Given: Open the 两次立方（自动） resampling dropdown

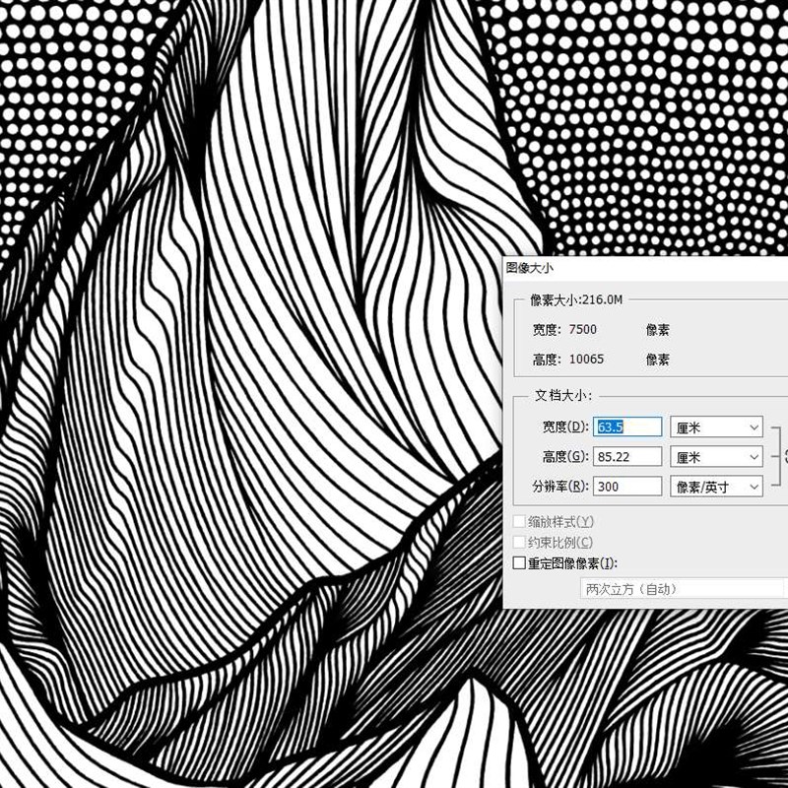Looking at the screenshot, I should [x=684, y=588].
